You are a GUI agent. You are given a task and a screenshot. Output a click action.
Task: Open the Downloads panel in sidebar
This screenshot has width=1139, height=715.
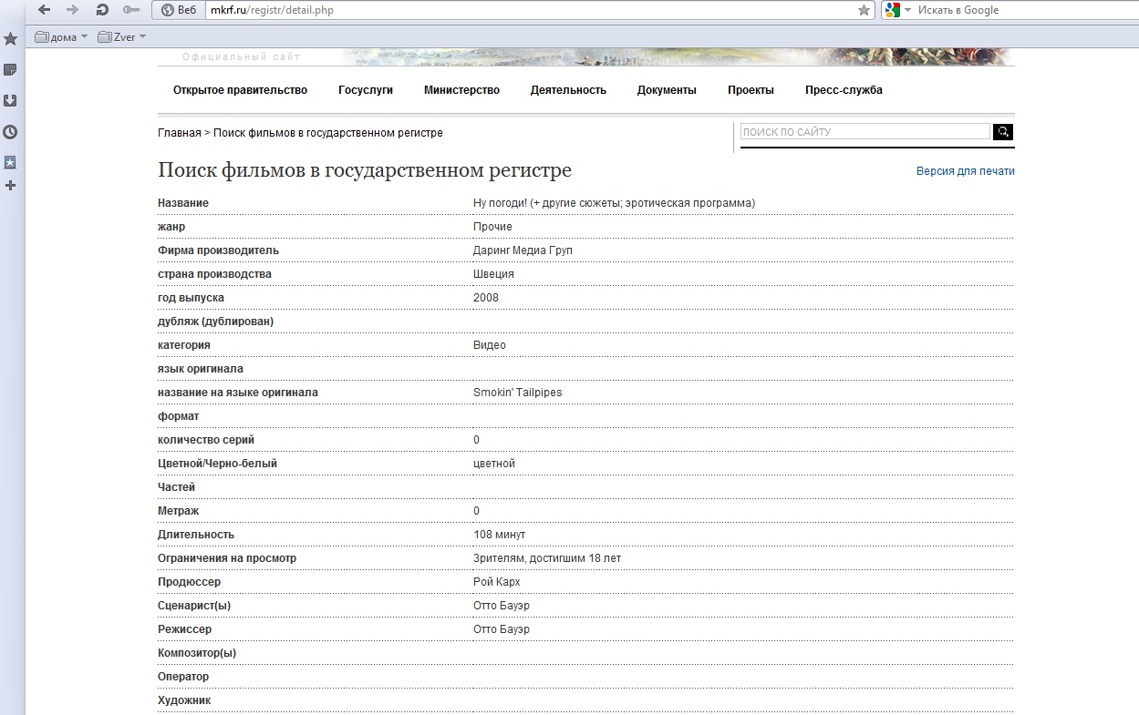click(11, 101)
